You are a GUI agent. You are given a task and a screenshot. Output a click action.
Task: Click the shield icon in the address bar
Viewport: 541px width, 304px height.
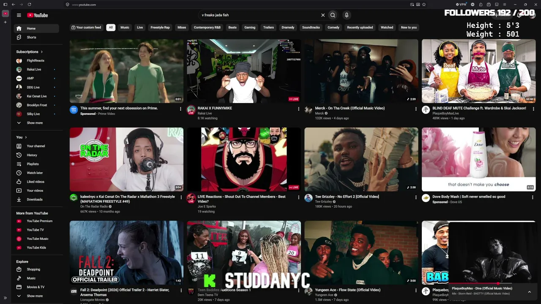tap(68, 5)
